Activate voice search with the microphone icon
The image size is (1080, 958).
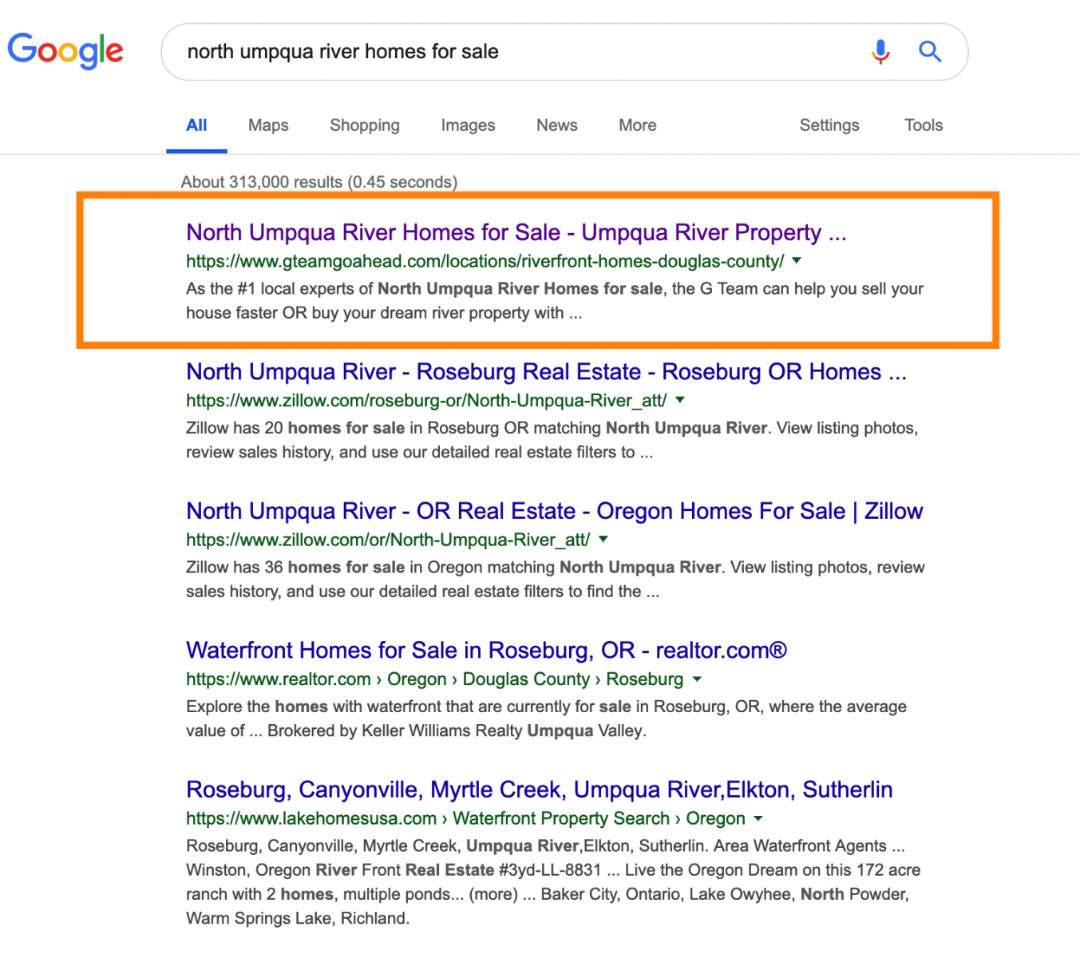880,51
